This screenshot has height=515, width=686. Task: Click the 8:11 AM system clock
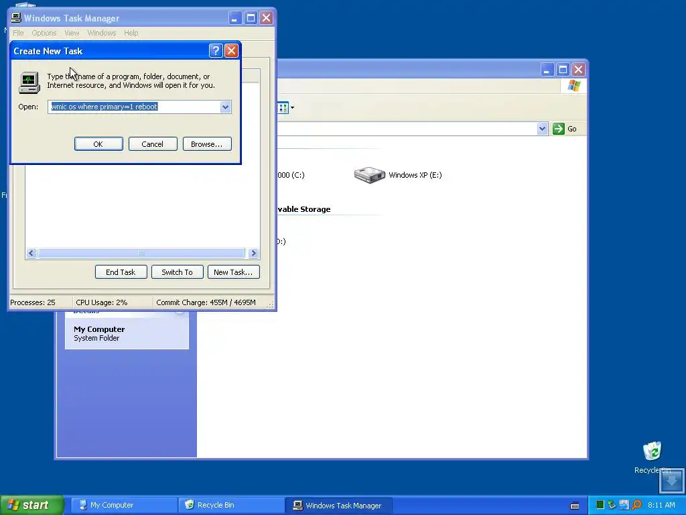coord(661,505)
